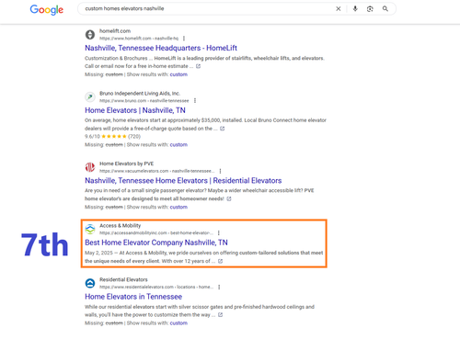Open Best Home Elevator Company Nashville, TN
460x339 pixels.
point(156,243)
